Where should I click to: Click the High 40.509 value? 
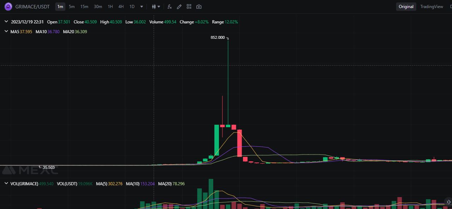(111, 22)
